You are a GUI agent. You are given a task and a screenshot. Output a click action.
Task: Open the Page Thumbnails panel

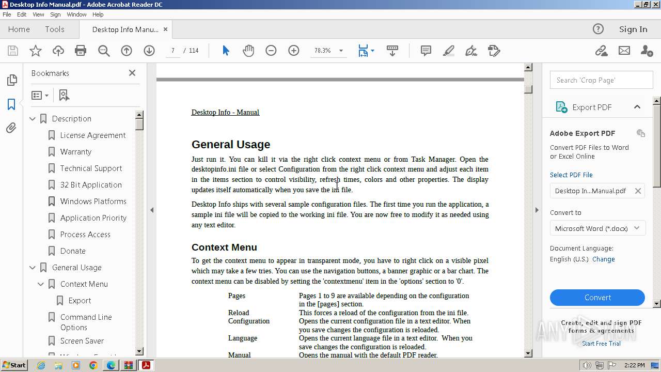click(x=11, y=80)
